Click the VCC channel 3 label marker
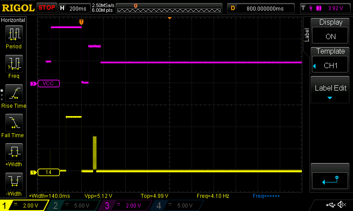Screen dimensions: 353x211 tap(48, 84)
